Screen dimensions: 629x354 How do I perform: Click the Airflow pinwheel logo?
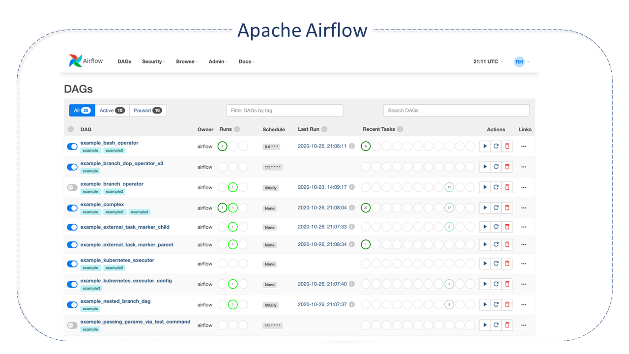coord(75,61)
